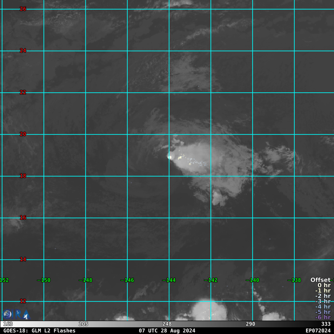Click the GOES-18 GLM L2 Flashes label
Image resolution: width=334 pixels, height=334 pixels.
click(40, 331)
